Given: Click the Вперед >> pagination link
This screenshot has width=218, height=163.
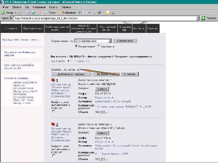Looking at the screenshot, I should 82,61.
